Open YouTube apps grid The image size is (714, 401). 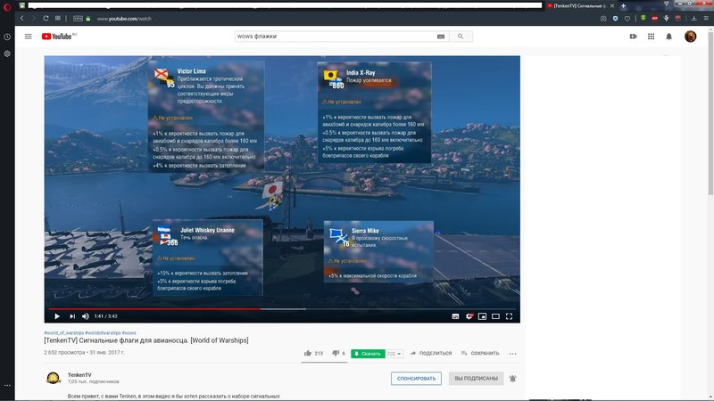click(x=652, y=37)
